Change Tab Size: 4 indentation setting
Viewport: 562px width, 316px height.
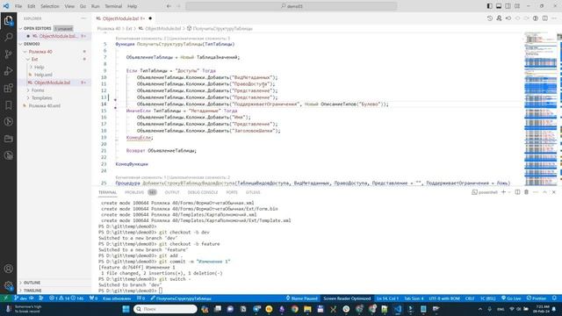[414, 298]
